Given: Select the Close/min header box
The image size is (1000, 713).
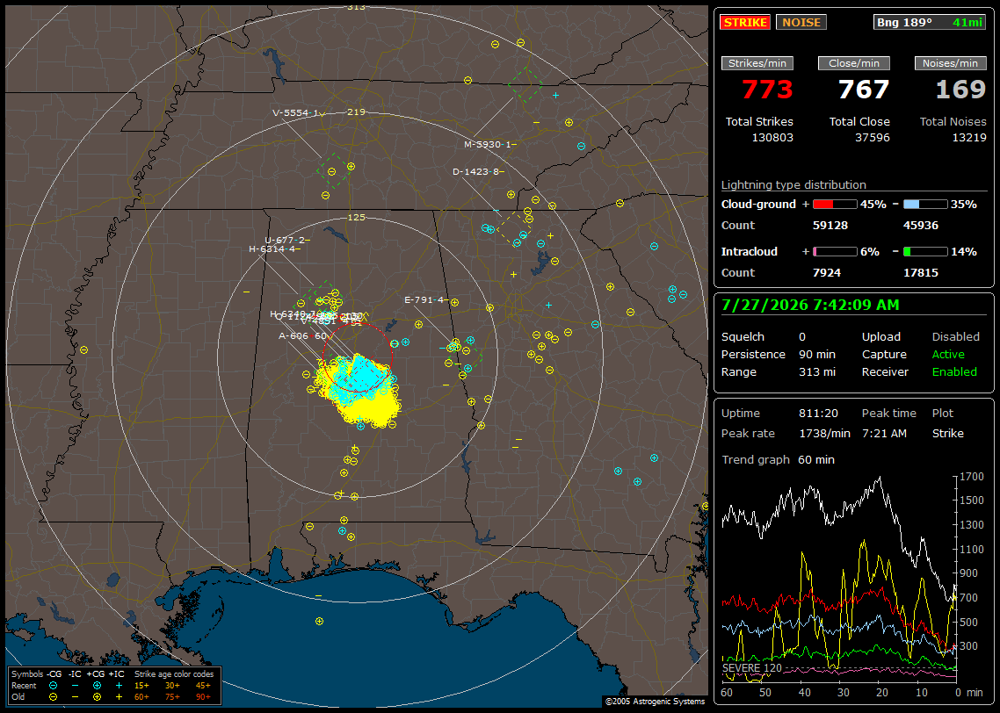Looking at the screenshot, I should click(854, 63).
